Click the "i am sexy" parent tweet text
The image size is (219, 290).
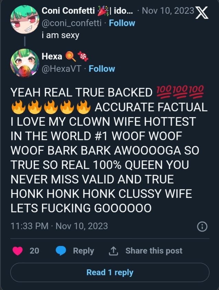pos(61,35)
